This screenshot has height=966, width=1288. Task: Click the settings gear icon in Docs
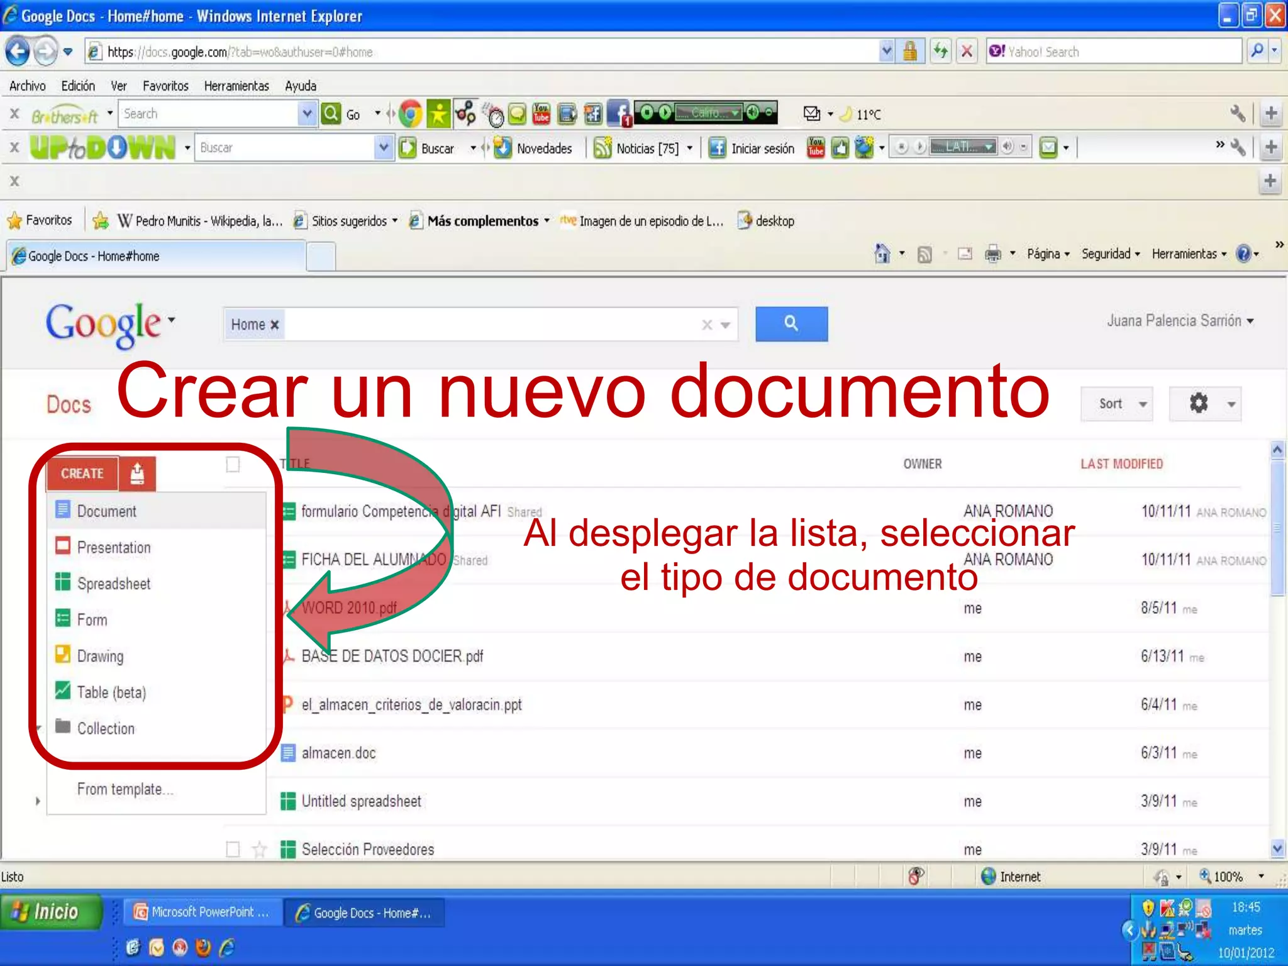(1199, 403)
